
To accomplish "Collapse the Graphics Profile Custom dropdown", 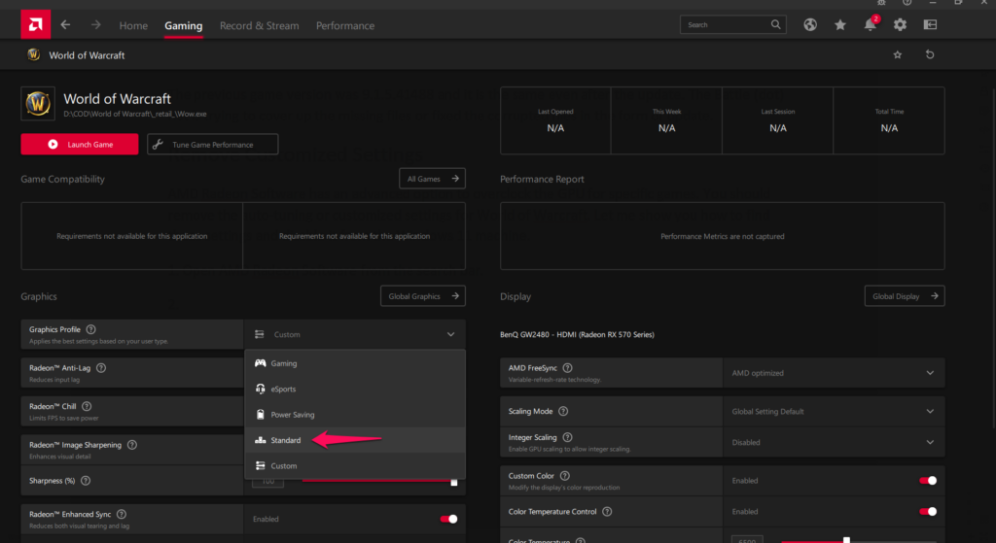I will pos(354,334).
